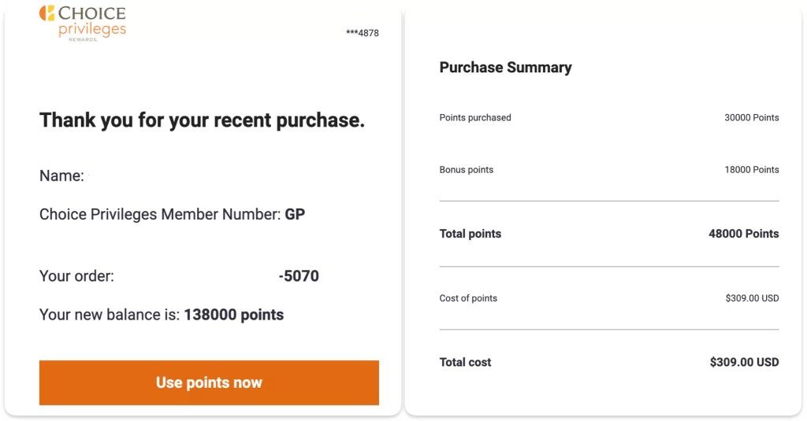Select the 48000 Points total value
The image size is (807, 421).
pos(744,234)
